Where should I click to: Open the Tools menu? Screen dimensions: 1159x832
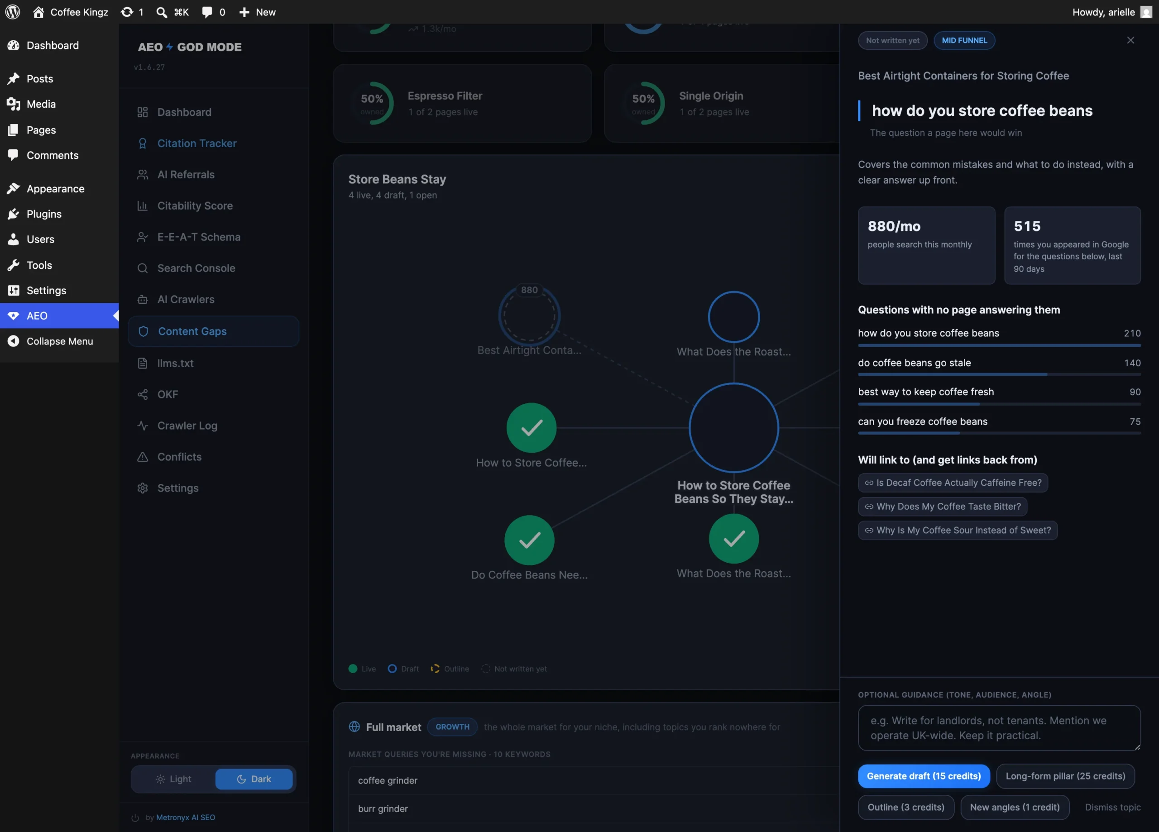tap(59, 265)
